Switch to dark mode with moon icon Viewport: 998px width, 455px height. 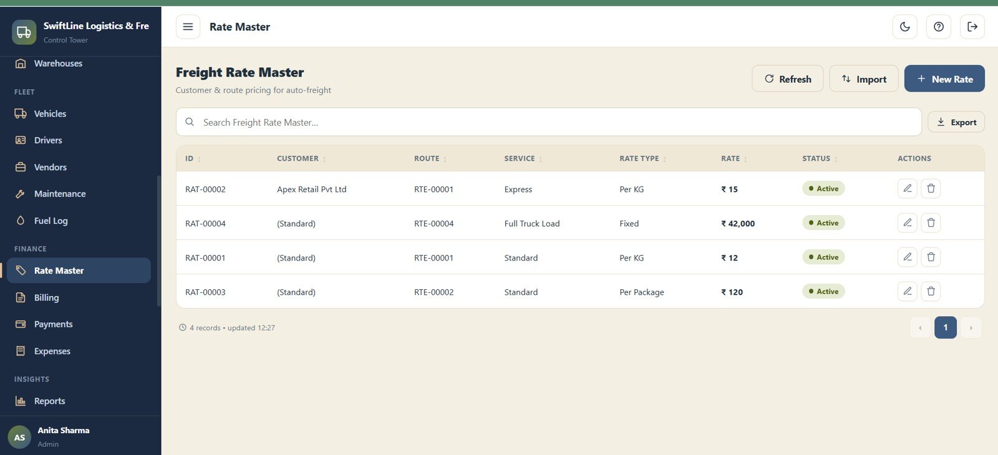click(x=905, y=27)
